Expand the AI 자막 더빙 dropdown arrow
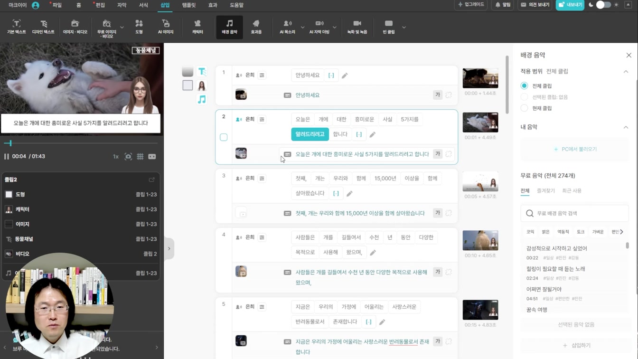 pos(335,27)
